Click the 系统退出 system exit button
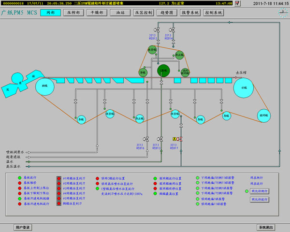Viewport: 290px width, 232px height. point(265,227)
